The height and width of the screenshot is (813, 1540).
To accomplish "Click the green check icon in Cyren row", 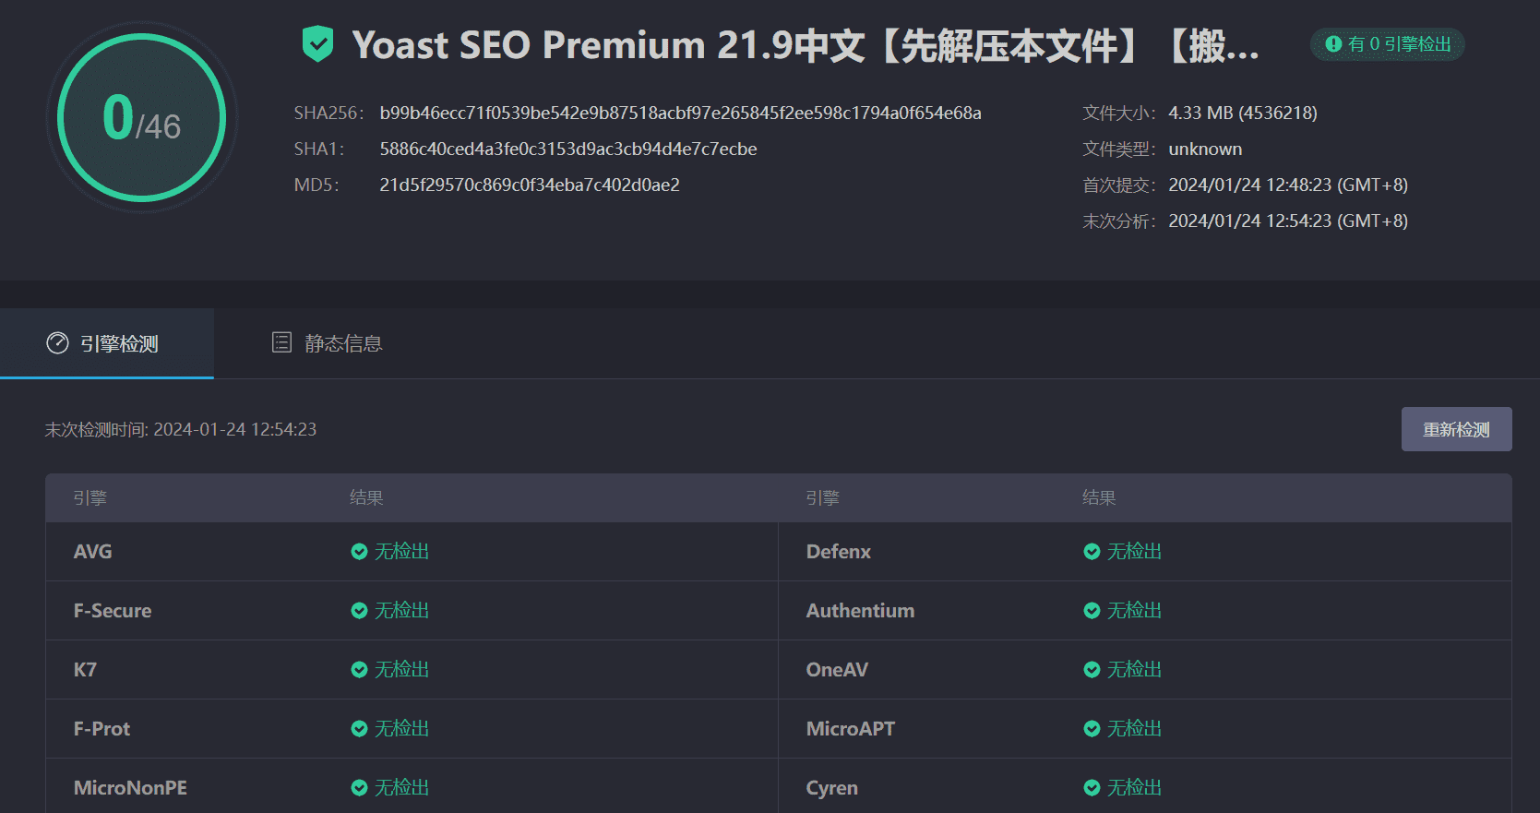I will 1092,788.
